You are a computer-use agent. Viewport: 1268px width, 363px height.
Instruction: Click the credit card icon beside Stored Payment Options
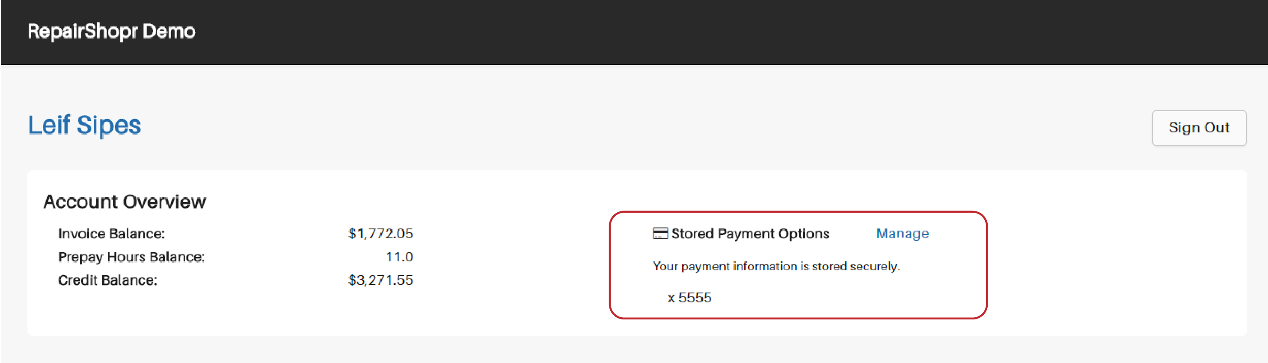tap(660, 233)
